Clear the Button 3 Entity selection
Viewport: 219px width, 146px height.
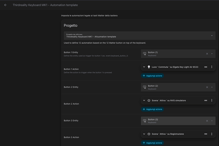point(207,121)
